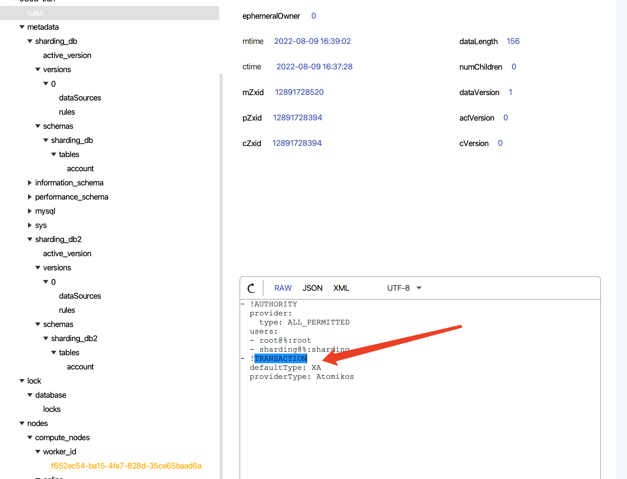Select the RAW view tab
Screen dimensions: 627x479
click(x=283, y=288)
